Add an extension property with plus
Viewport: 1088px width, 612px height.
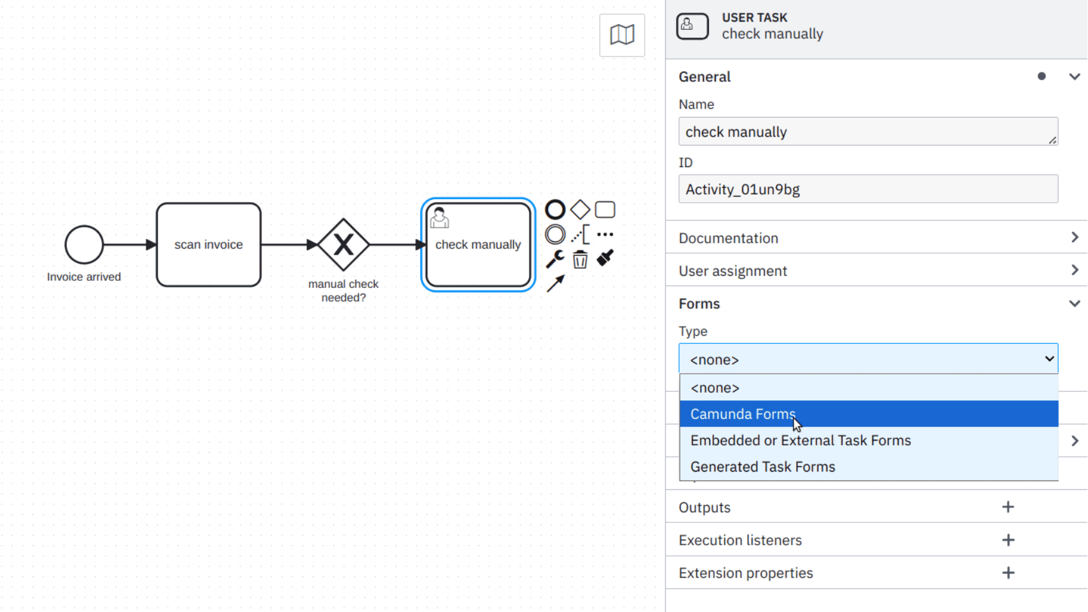(1008, 573)
